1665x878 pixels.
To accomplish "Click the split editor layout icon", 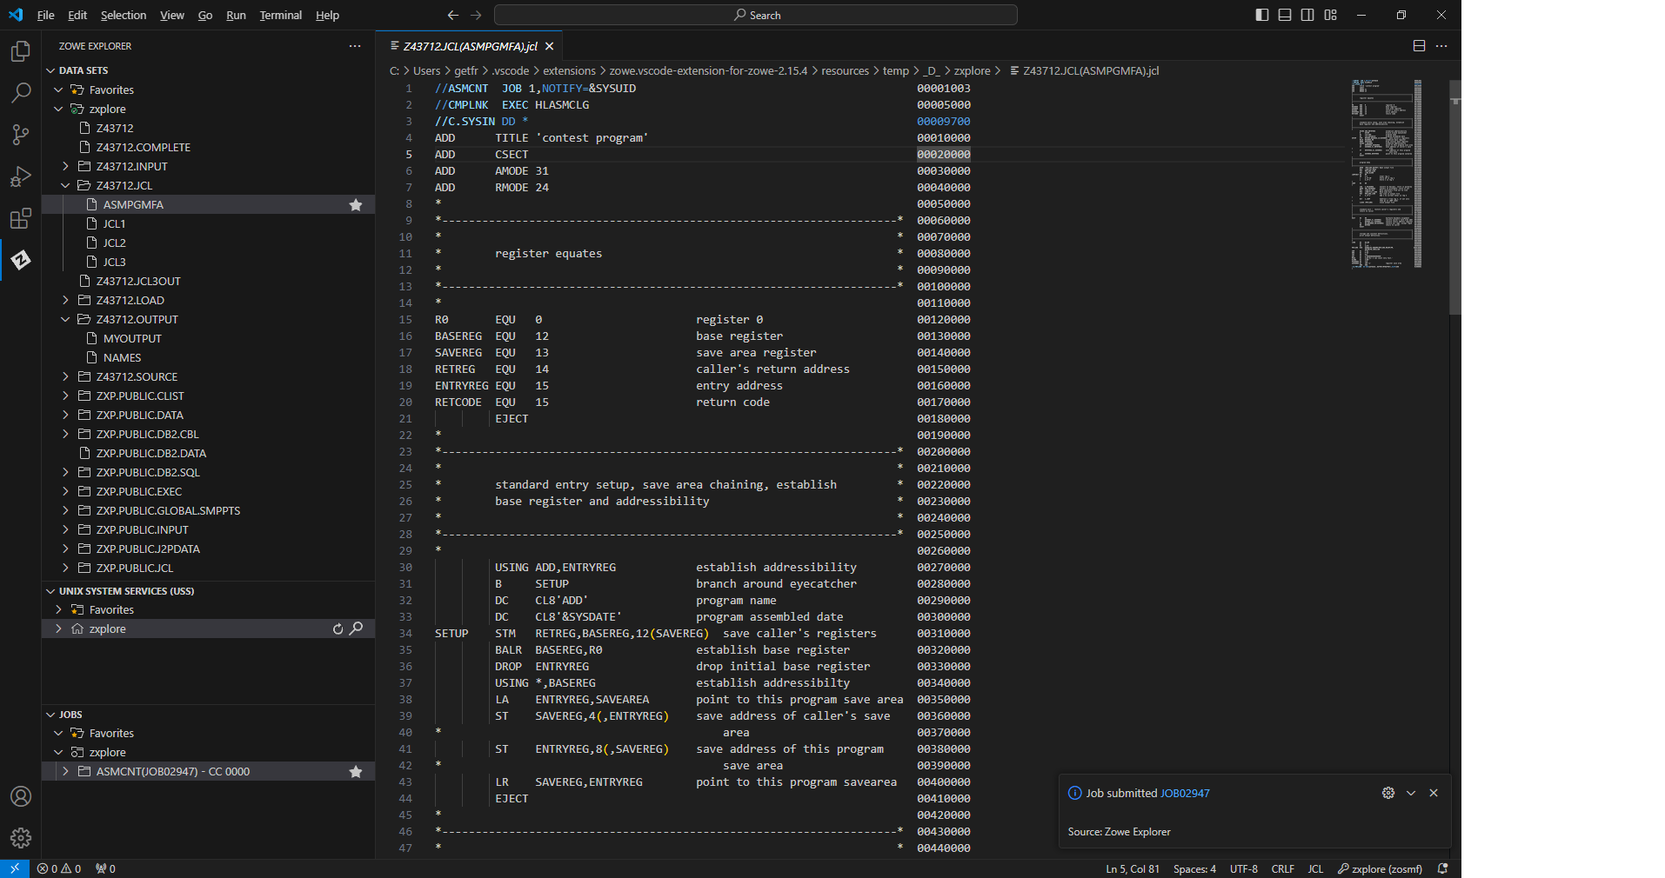I will tap(1419, 46).
